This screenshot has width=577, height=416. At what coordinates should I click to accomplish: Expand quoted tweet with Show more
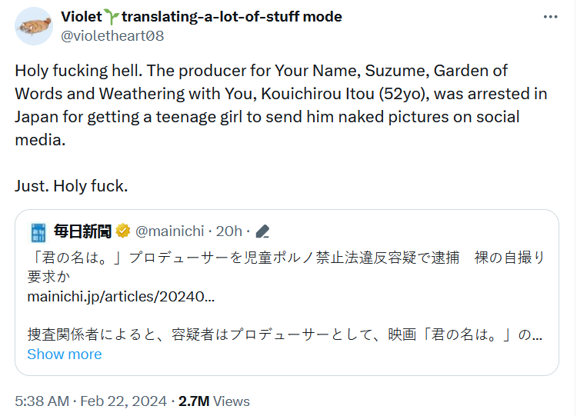pyautogui.click(x=64, y=354)
